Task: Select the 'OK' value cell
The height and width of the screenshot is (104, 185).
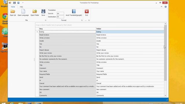Action: point(130,92)
